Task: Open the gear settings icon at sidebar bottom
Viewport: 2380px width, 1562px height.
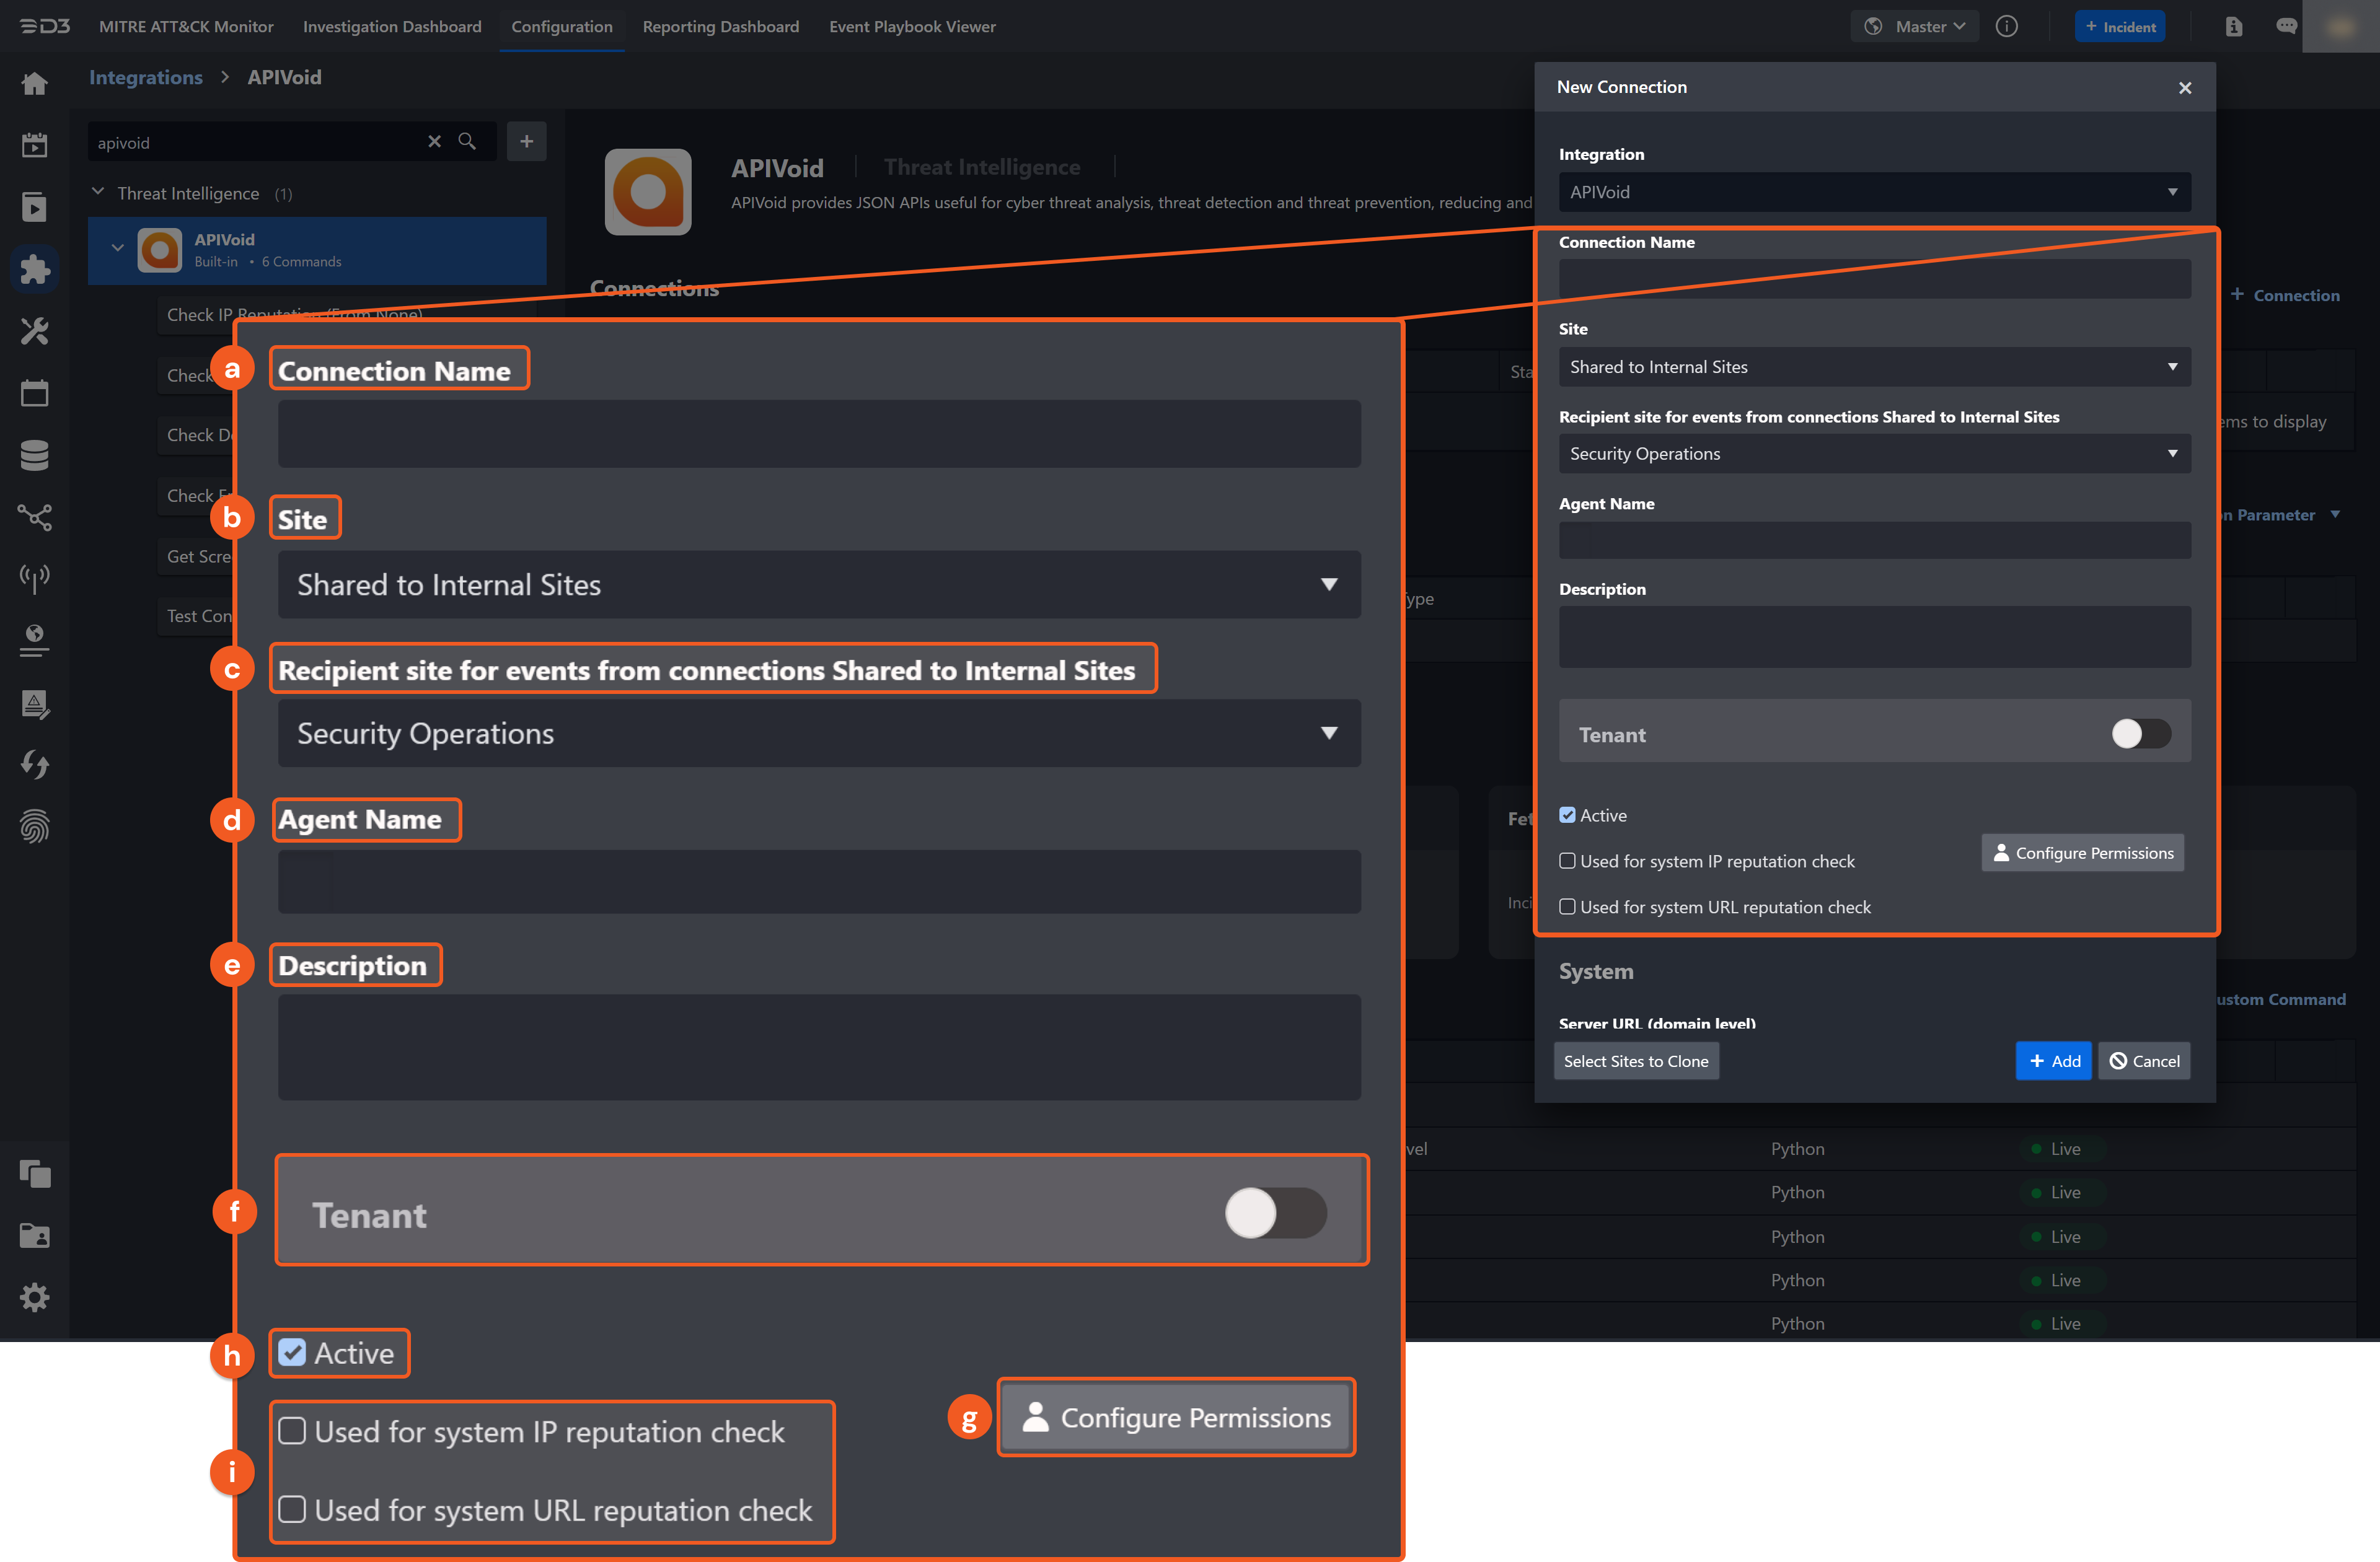Action: 34,1297
